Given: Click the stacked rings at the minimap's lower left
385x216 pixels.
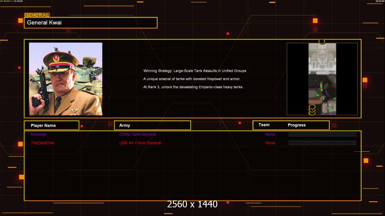Looking at the screenshot, I should coord(312,110).
